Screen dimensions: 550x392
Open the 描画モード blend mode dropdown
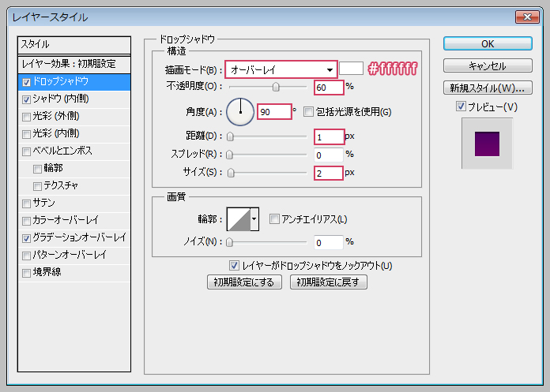tap(281, 69)
